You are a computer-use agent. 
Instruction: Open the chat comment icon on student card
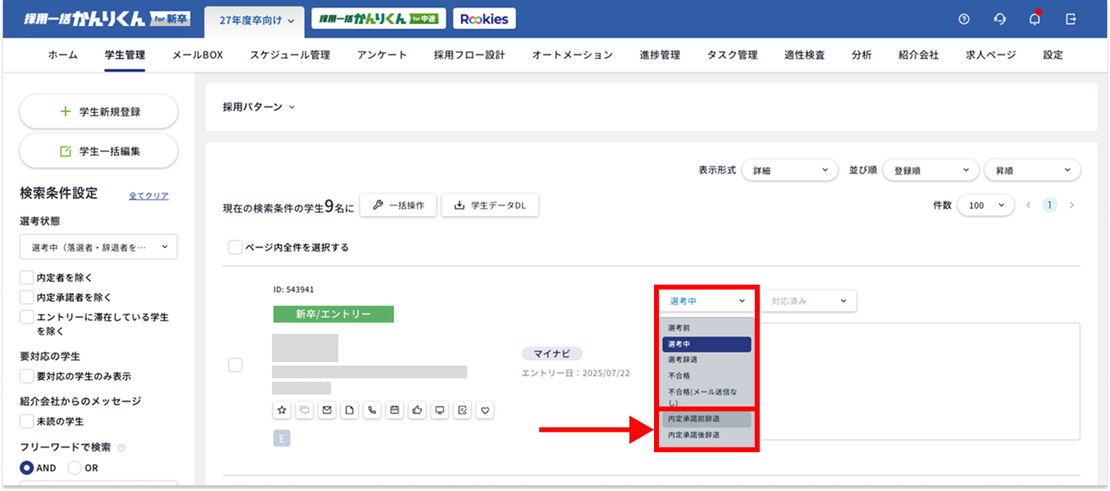[x=304, y=410]
